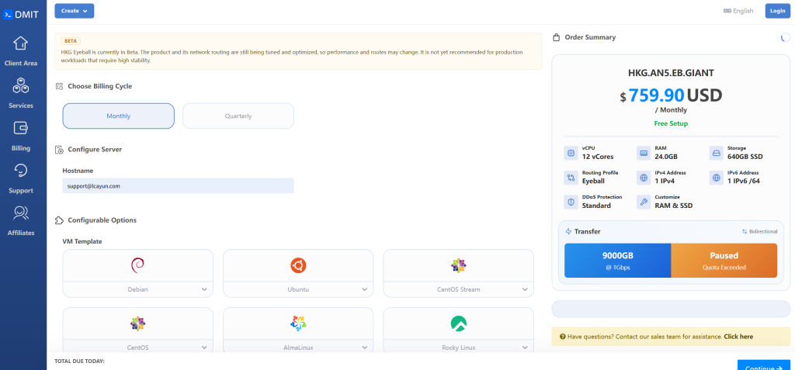Click the Hostname input field
The width and height of the screenshot is (795, 370).
click(178, 186)
